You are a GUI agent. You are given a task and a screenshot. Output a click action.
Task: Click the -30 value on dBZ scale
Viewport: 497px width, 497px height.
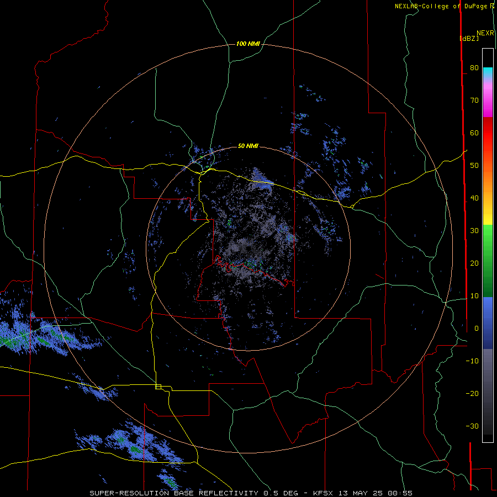point(472,426)
